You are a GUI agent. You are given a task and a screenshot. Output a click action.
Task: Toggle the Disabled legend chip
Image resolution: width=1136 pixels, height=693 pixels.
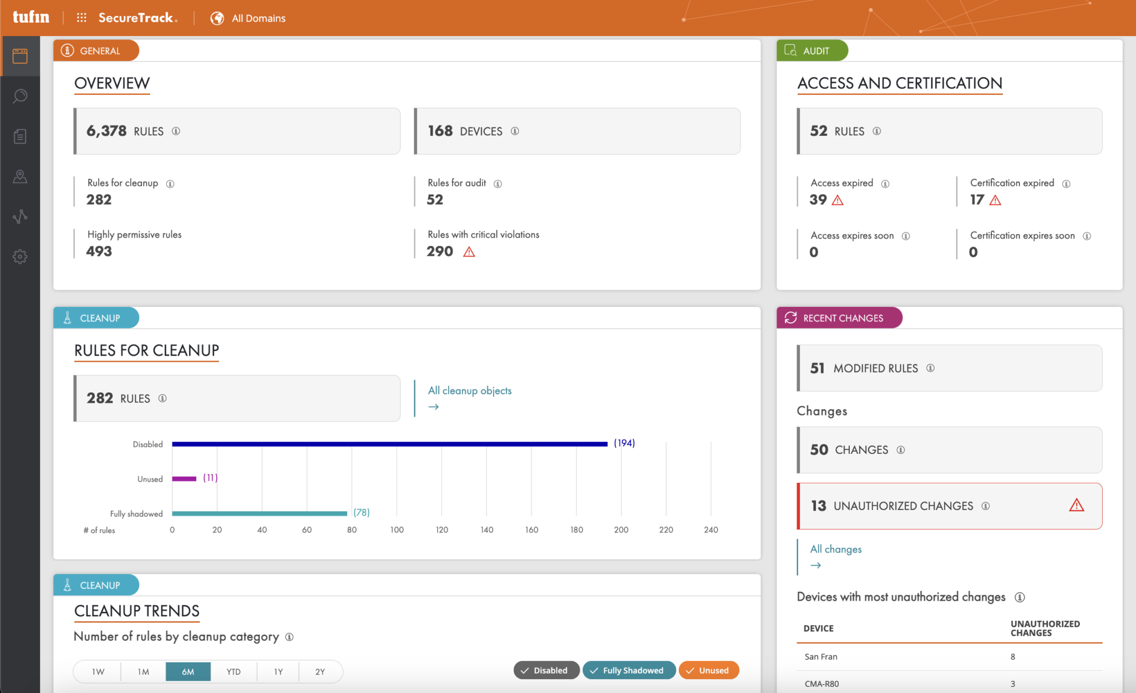pos(546,670)
